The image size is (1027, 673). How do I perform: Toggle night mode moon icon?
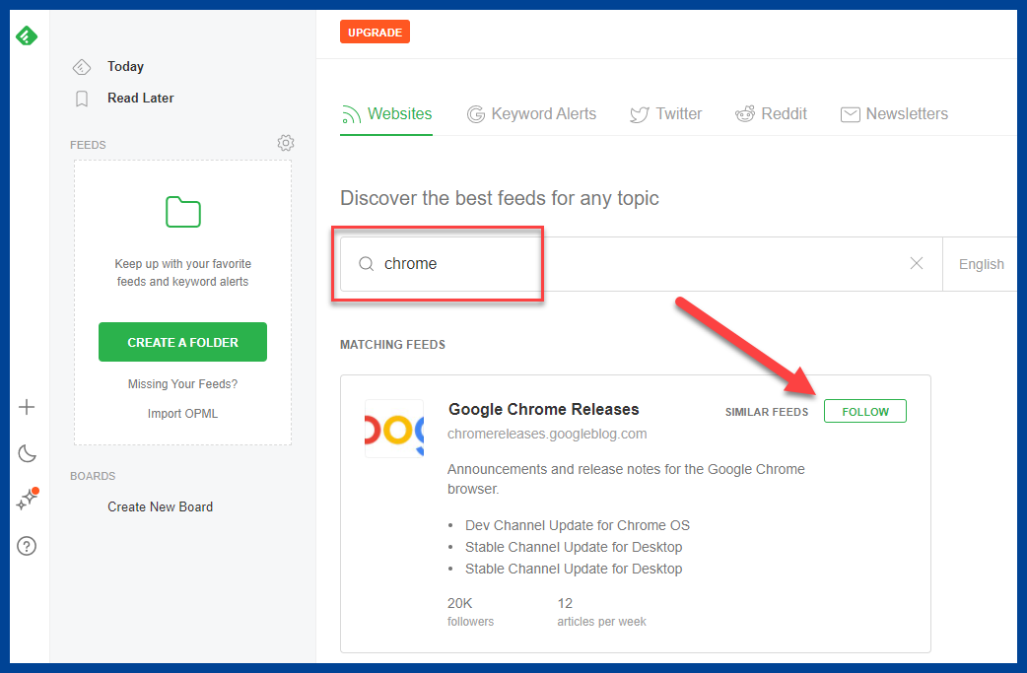[x=27, y=453]
